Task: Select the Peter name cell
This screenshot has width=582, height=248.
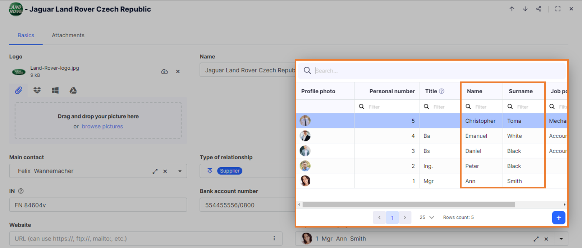Action: click(x=482, y=166)
